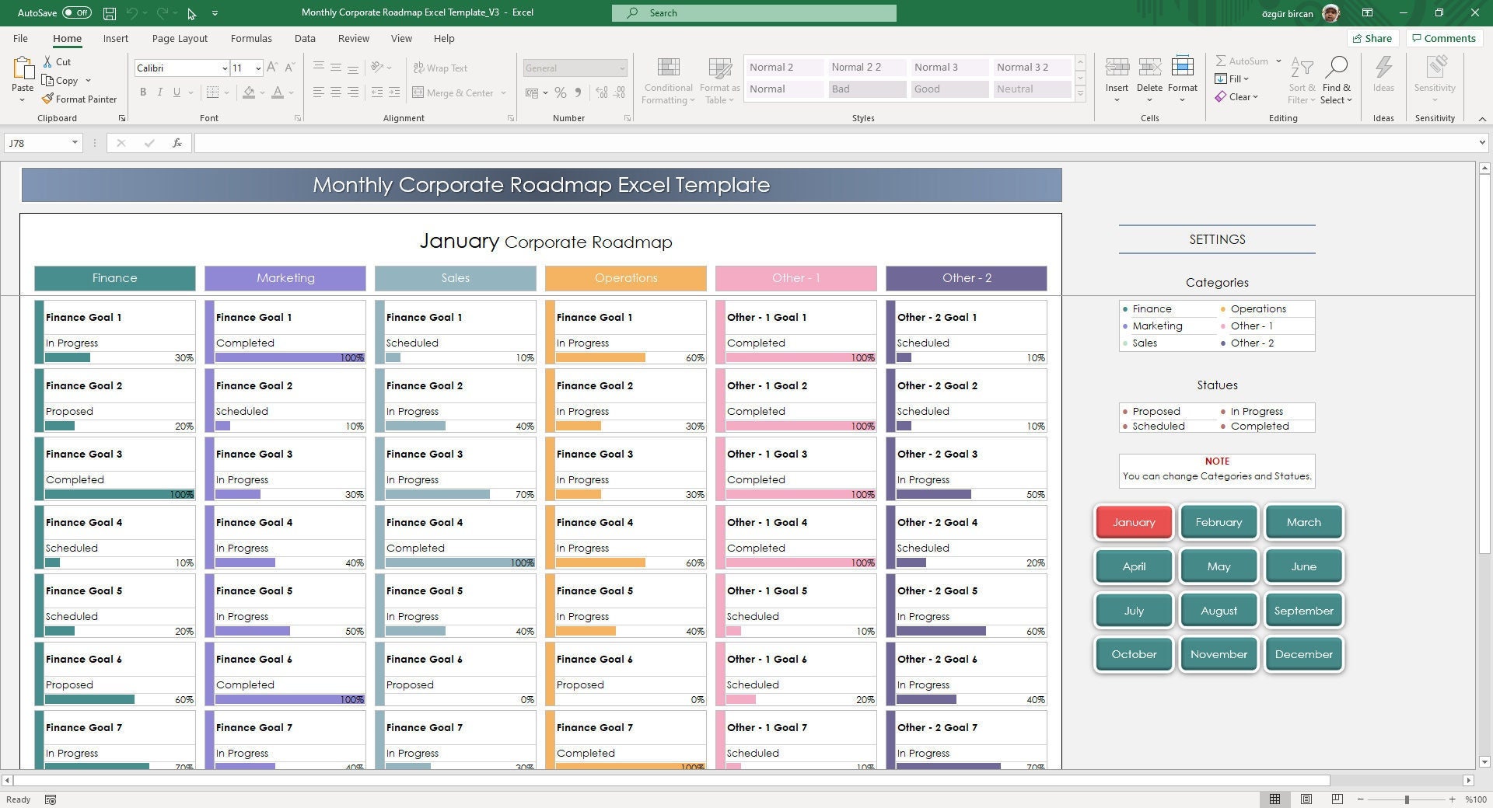
Task: Click the Wrap Text icon
Action: coord(441,68)
